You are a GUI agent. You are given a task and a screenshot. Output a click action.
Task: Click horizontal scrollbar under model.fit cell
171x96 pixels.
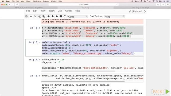tap(83, 82)
